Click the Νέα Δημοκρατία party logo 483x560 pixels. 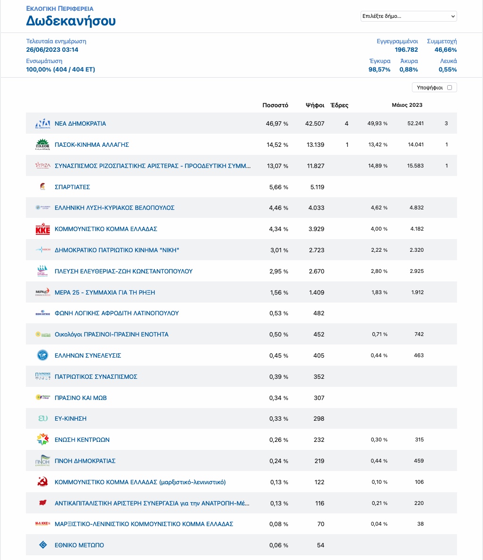pyautogui.click(x=42, y=124)
